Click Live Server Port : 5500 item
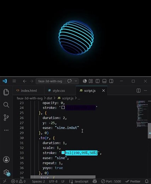The image size is (151, 184). tap(111, 181)
